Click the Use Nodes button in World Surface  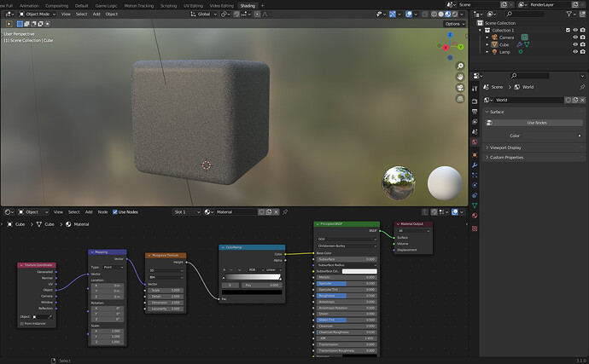point(536,123)
